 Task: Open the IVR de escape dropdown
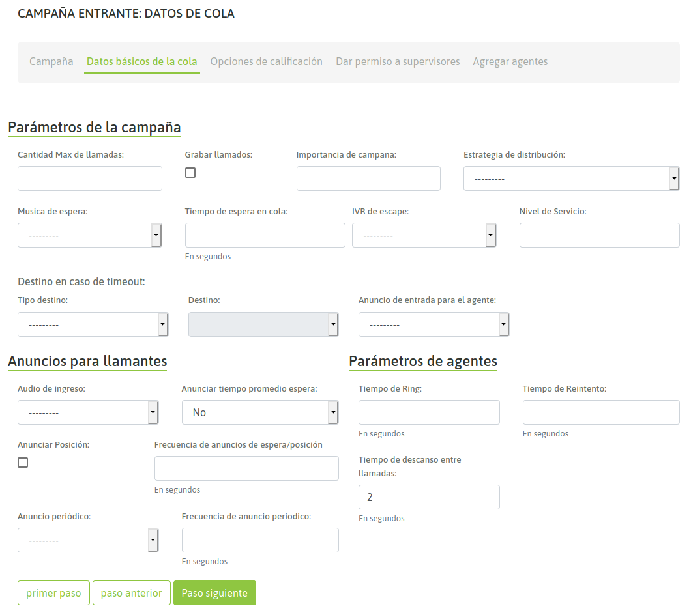point(424,235)
